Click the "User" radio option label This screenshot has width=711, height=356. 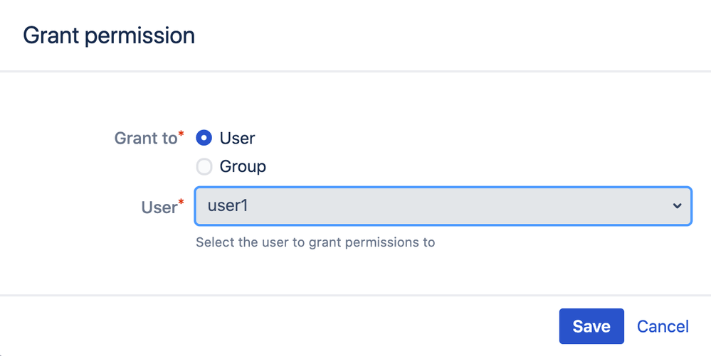tap(237, 138)
